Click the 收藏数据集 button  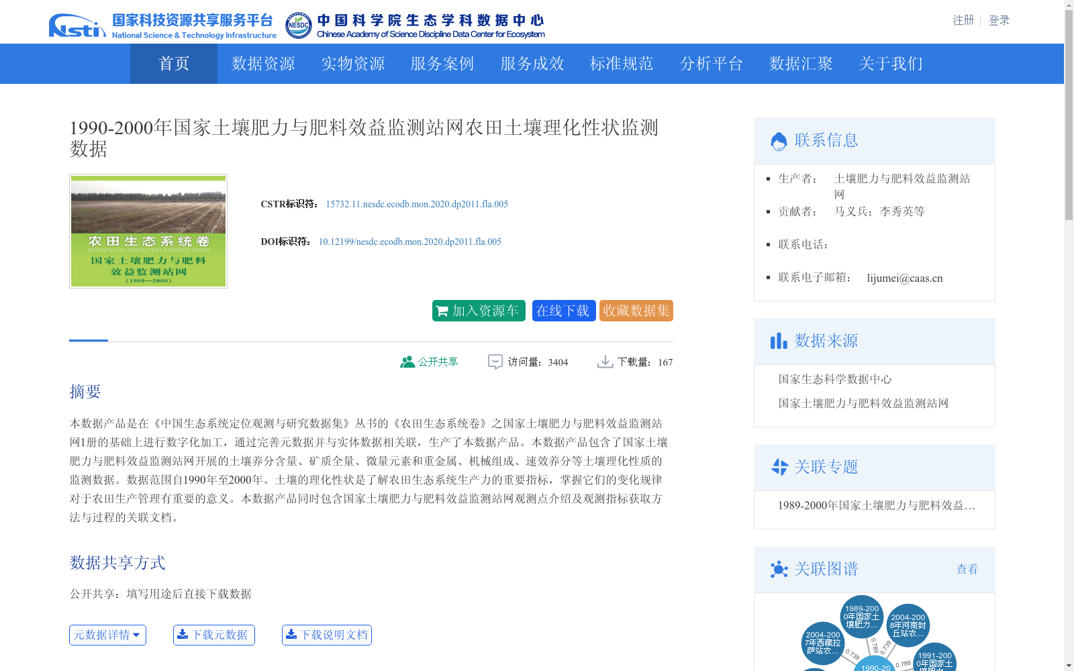[636, 311]
